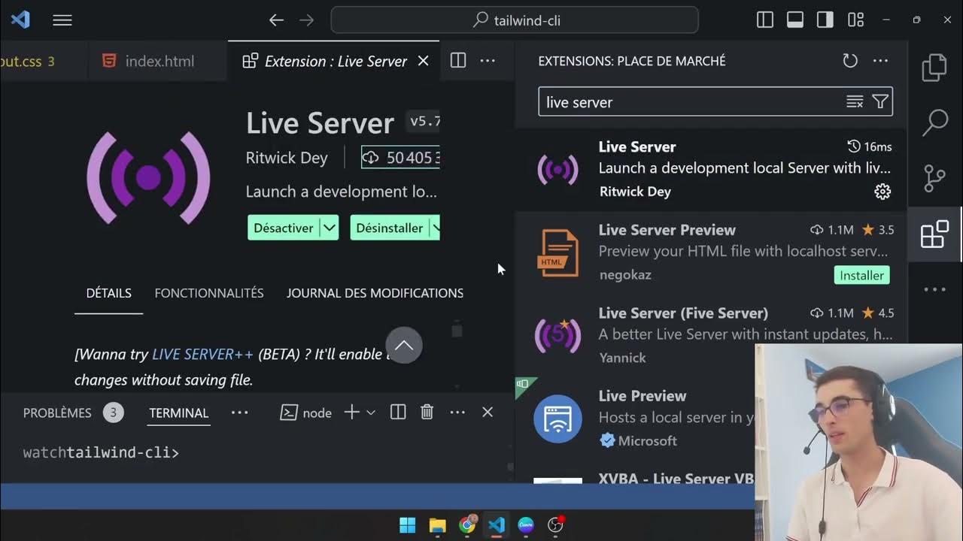This screenshot has width=963, height=541.
Task: Switch to the DÉTAILS tab
Action: coord(109,293)
